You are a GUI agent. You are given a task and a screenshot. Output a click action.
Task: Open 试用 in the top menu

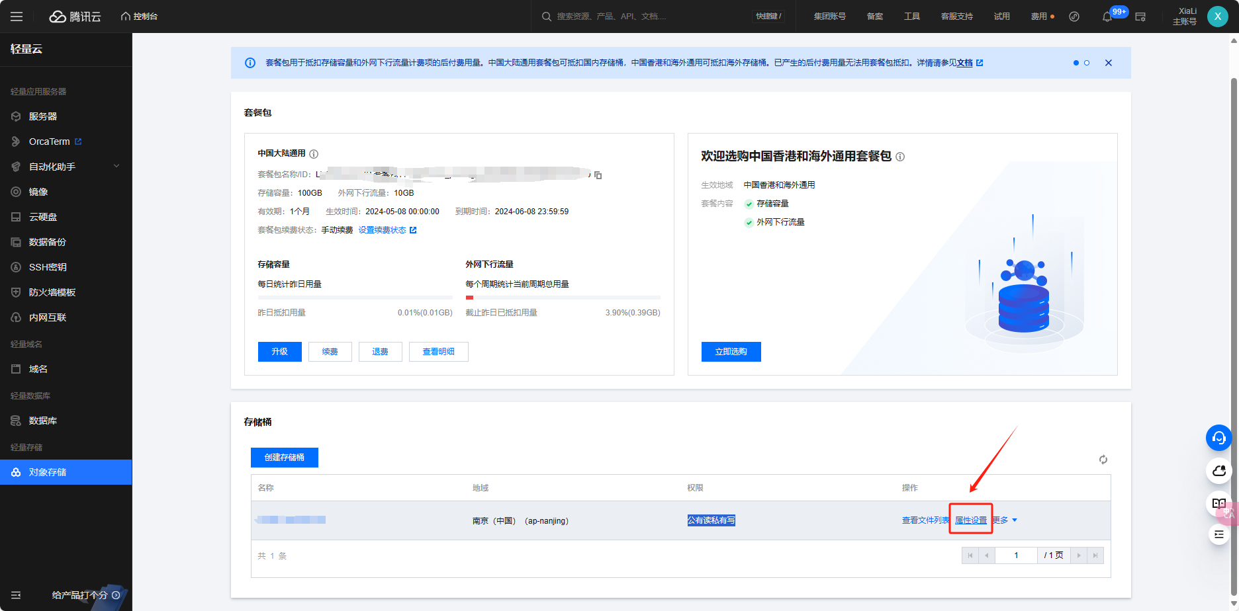point(1001,17)
